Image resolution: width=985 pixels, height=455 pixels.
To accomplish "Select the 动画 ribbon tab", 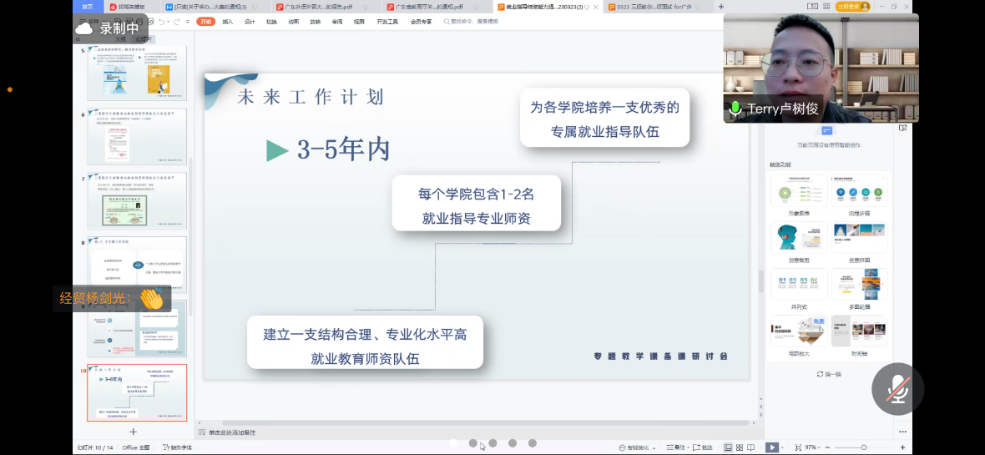I will click(293, 22).
